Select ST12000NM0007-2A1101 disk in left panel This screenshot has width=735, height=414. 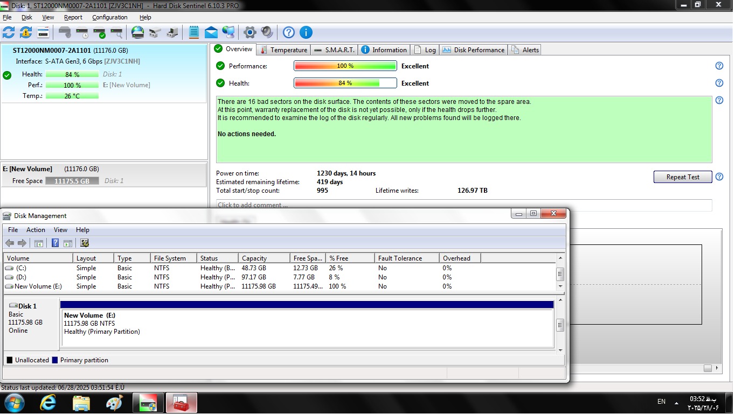pos(104,73)
